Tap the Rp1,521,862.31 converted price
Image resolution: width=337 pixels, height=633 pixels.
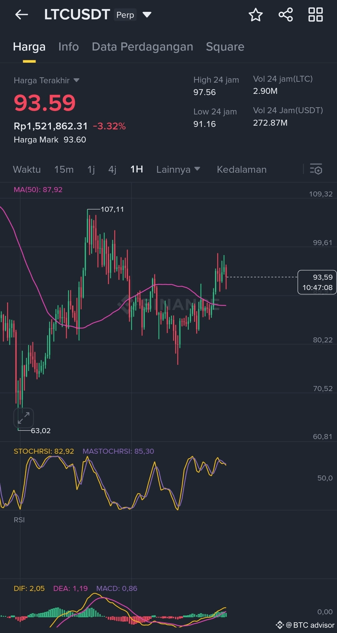point(51,126)
